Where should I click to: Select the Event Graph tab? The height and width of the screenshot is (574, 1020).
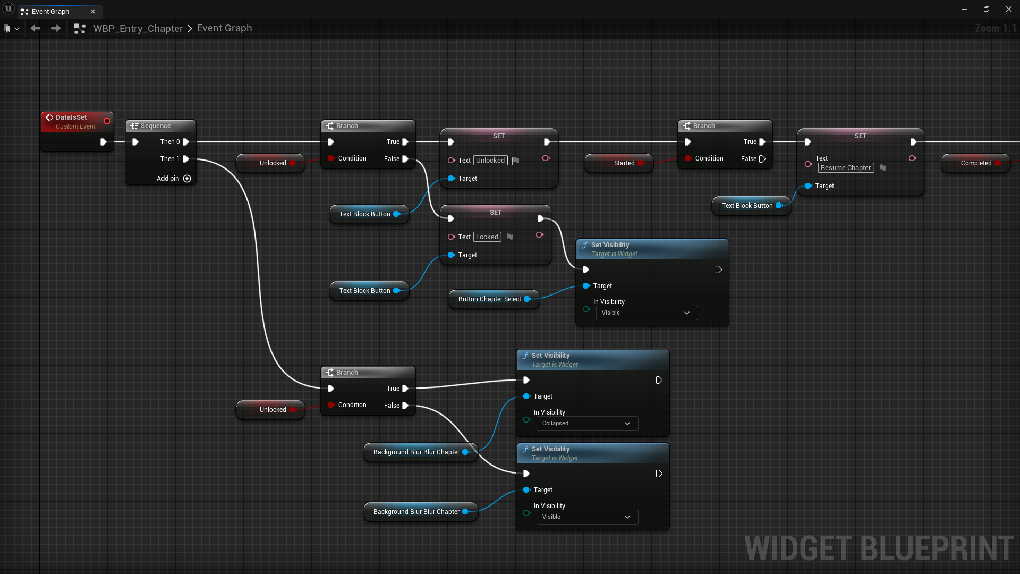tap(50, 11)
